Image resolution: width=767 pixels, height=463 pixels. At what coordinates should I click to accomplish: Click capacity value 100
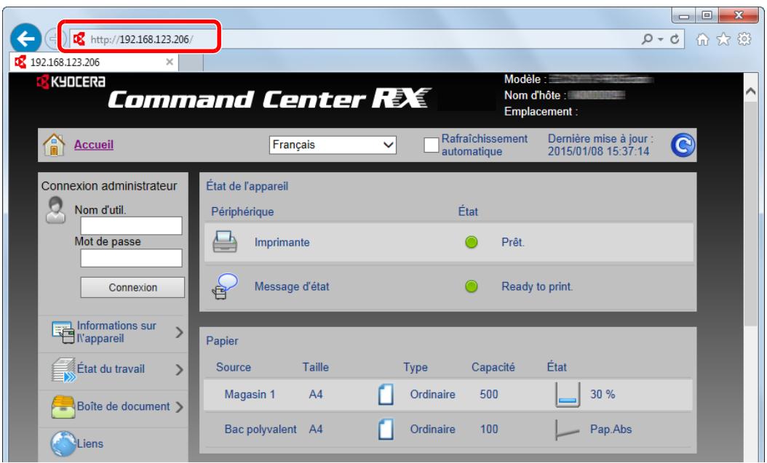[x=489, y=430]
